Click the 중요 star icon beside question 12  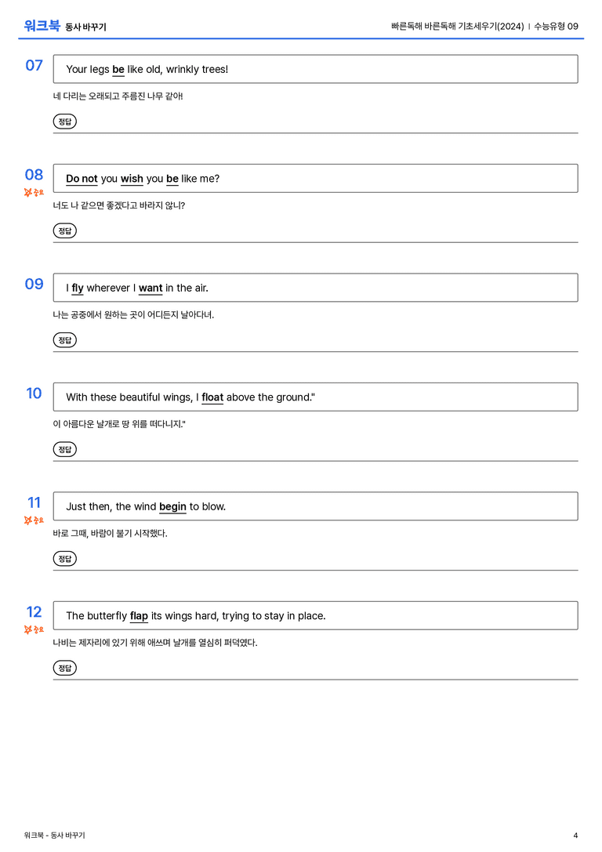tap(28, 629)
